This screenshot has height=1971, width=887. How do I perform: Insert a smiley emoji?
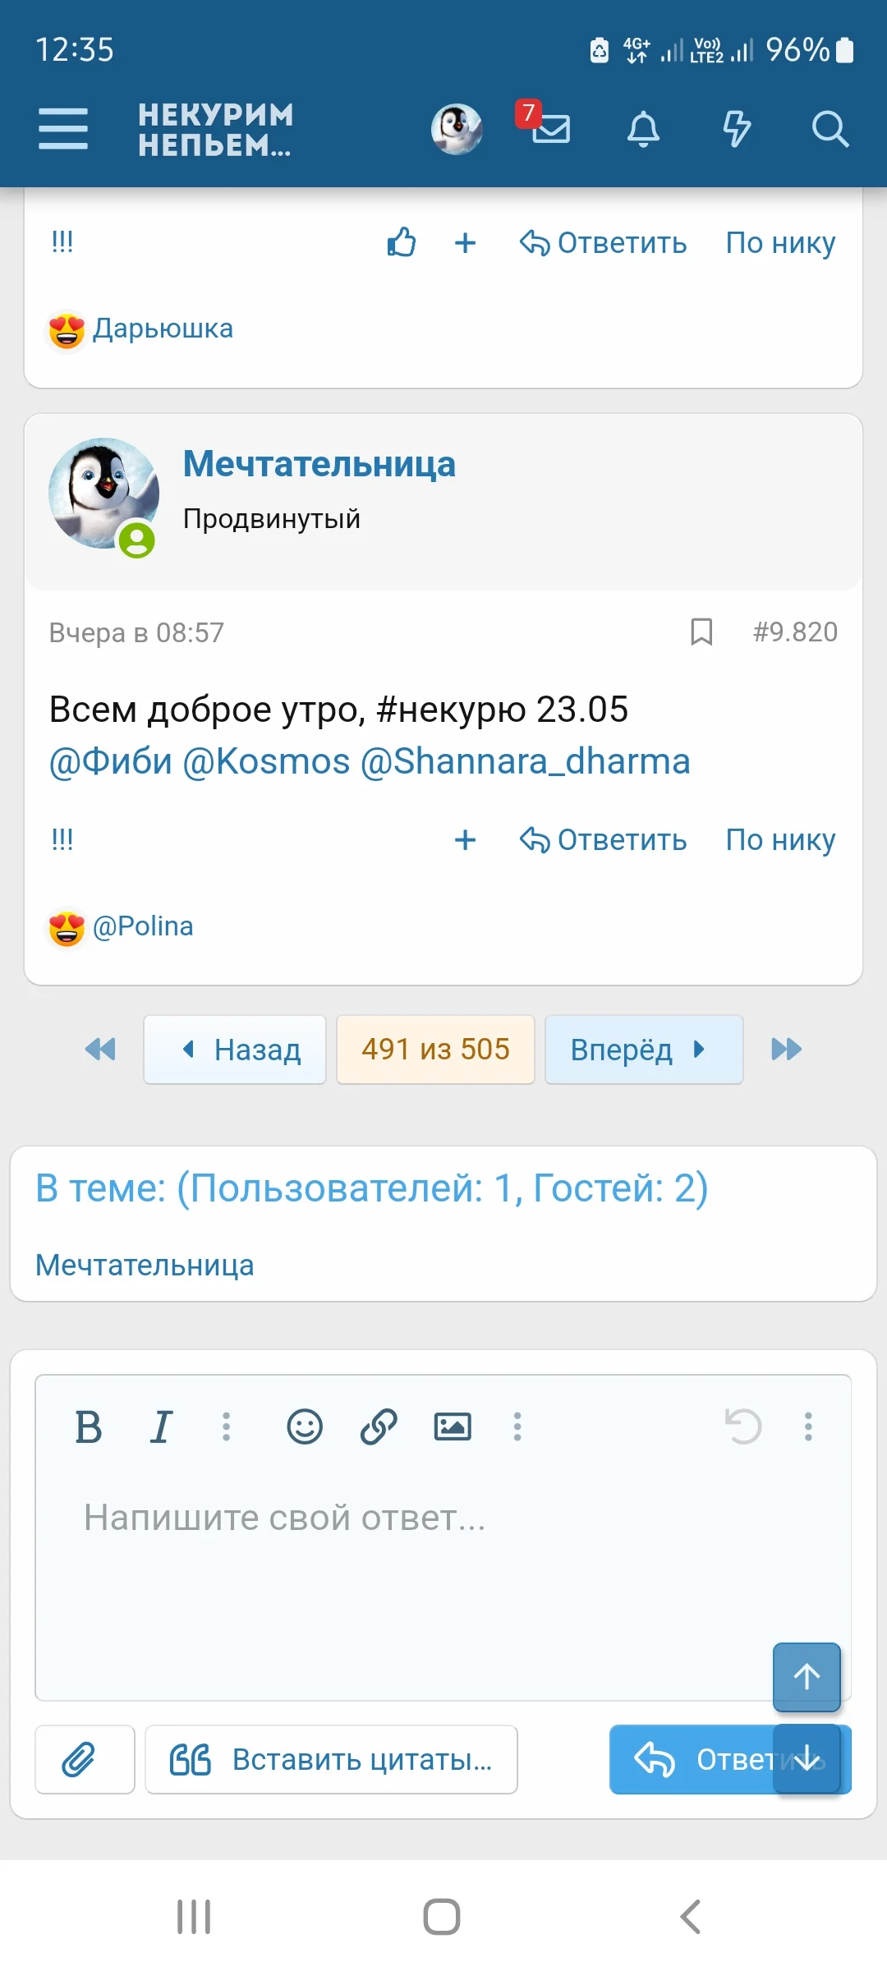tap(304, 1427)
